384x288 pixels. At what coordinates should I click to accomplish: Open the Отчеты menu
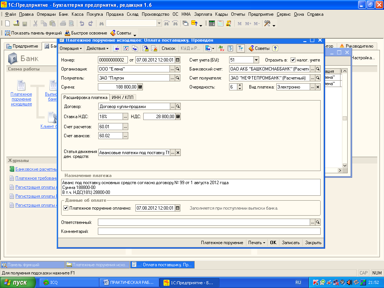click(x=238, y=14)
